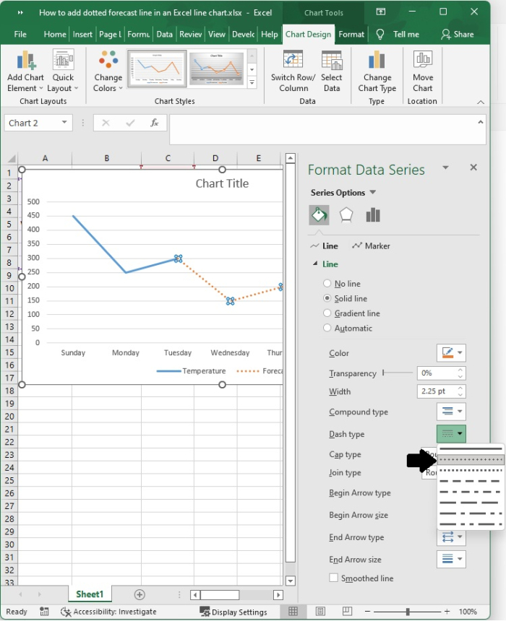Expand the formula bar

point(480,122)
